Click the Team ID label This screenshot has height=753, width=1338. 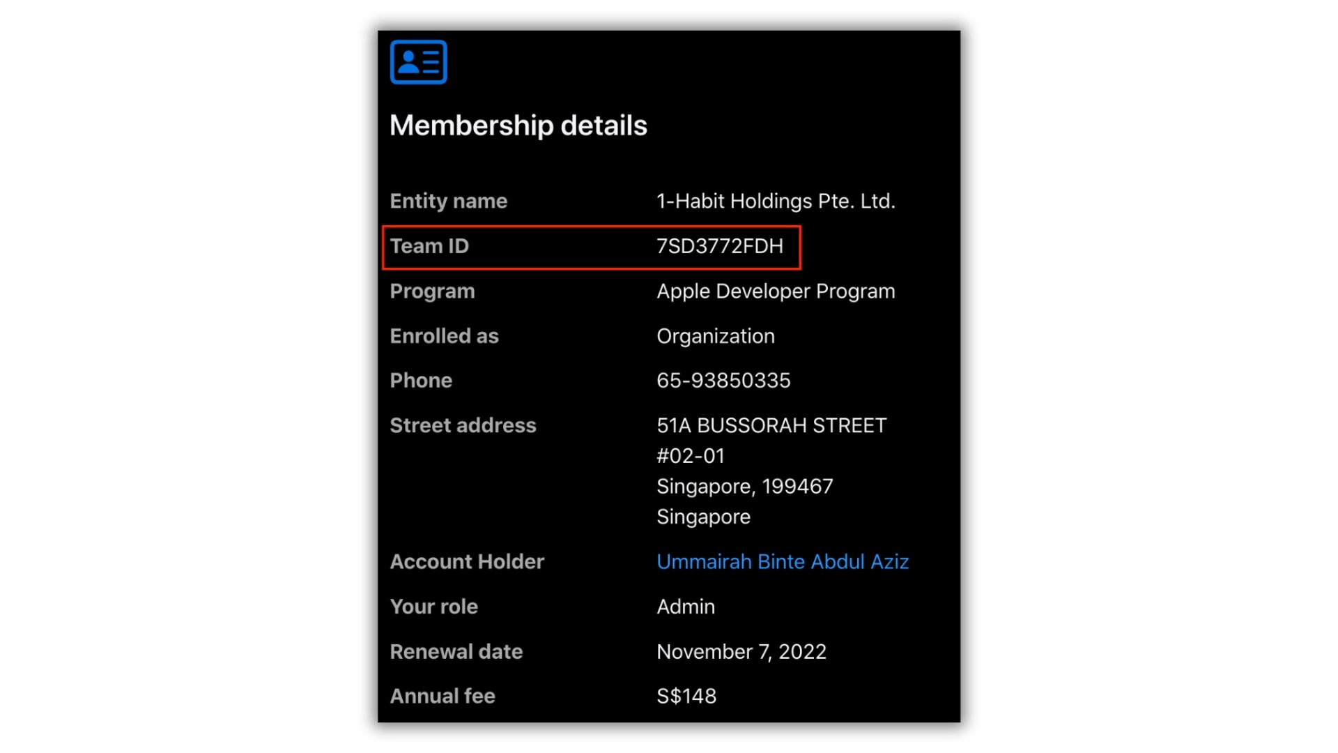click(x=429, y=246)
